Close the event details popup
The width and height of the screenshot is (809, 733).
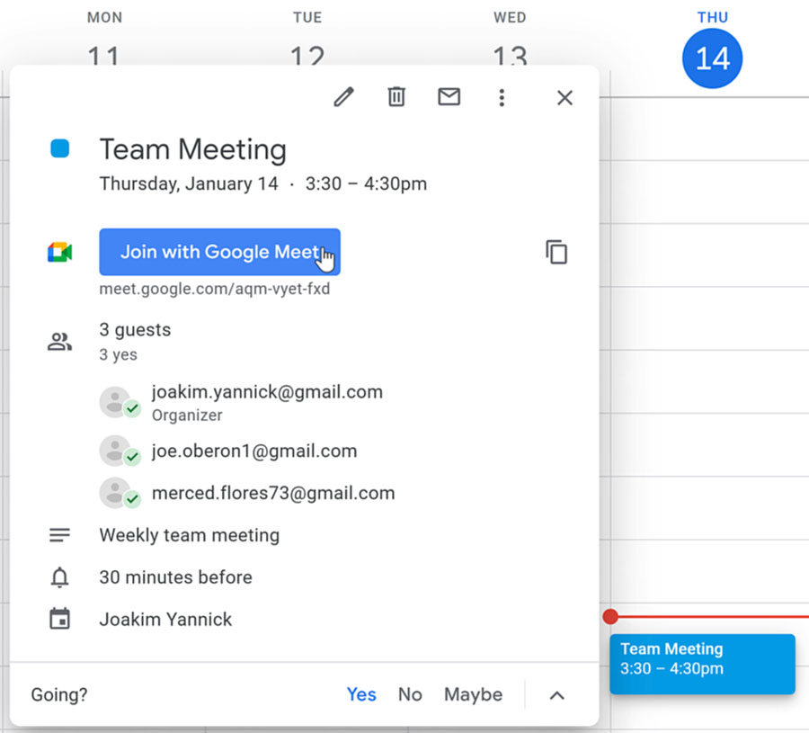565,97
